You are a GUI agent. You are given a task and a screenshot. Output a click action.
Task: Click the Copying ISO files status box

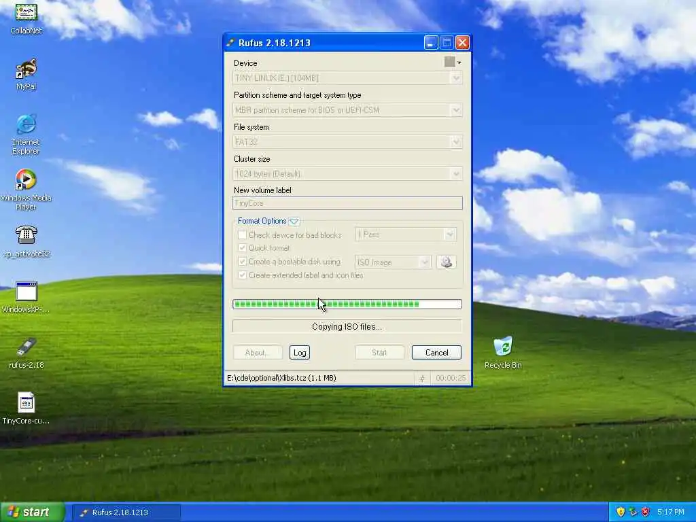pyautogui.click(x=347, y=327)
